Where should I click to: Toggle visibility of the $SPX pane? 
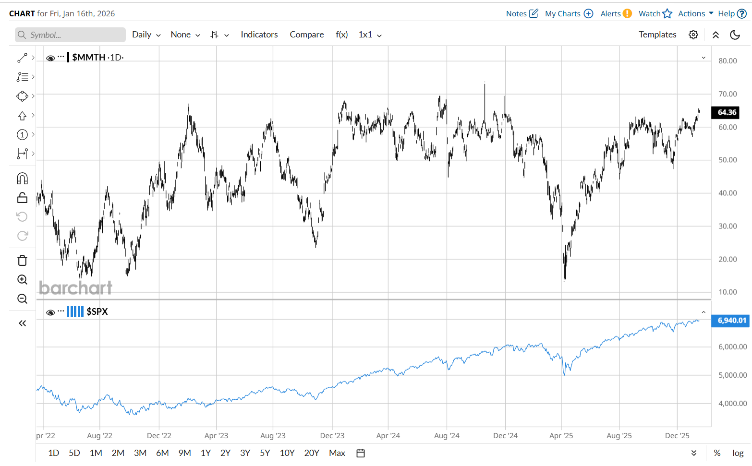pyautogui.click(x=50, y=312)
